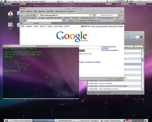The width and height of the screenshot is (152, 122).
Task: Expand the ещё dropdown on Google page
Action: pos(67,26)
